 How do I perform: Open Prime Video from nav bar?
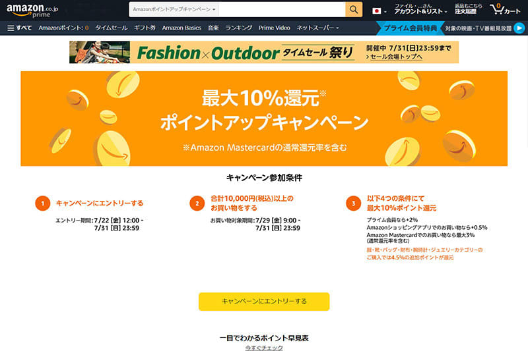pos(274,28)
